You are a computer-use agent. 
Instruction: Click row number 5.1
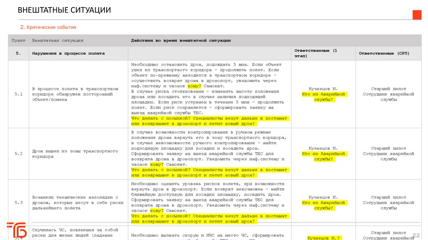click(18, 94)
